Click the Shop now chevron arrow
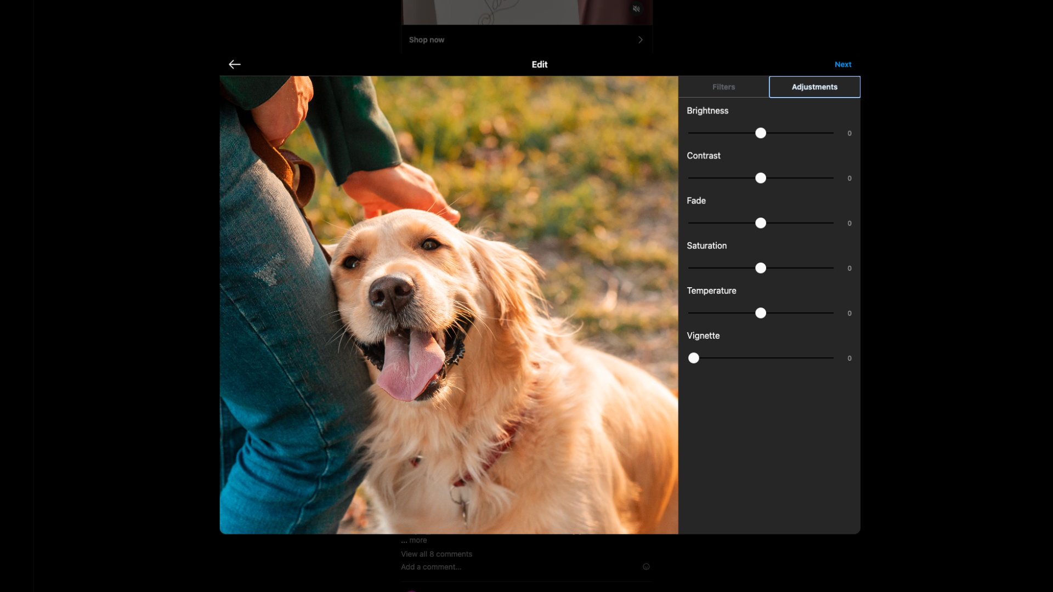 pyautogui.click(x=640, y=39)
